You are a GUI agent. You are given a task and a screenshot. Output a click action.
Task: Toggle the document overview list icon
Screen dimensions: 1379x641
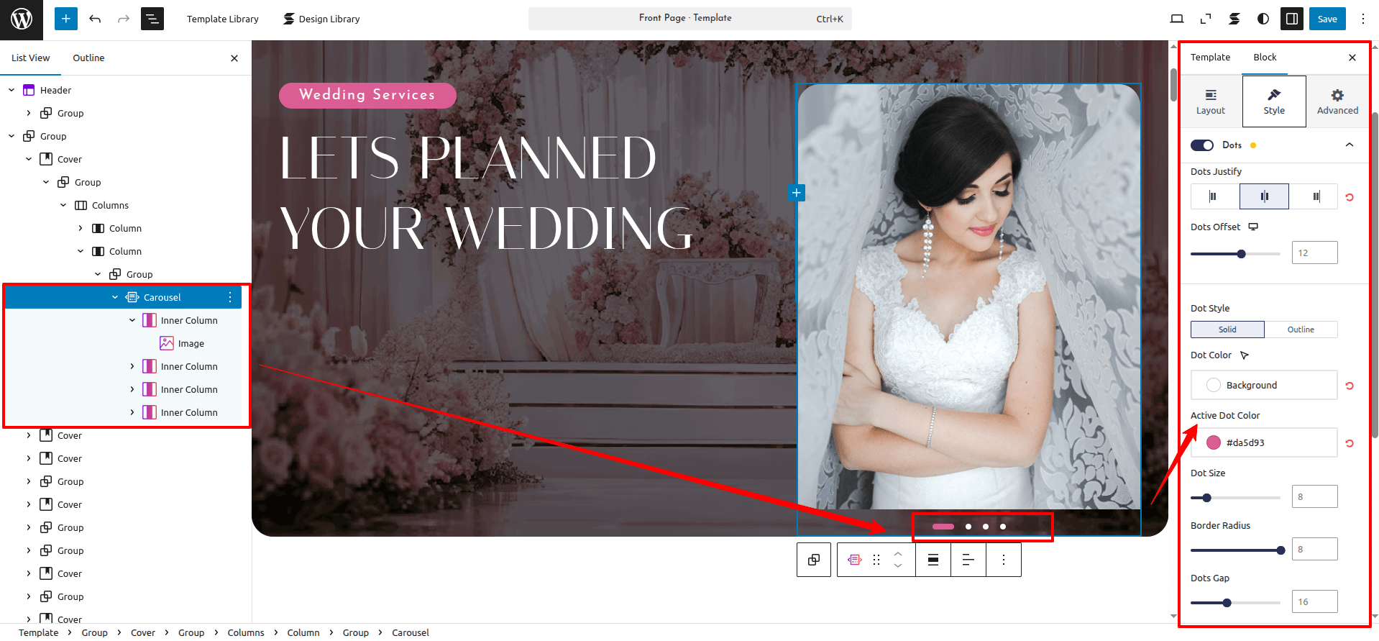click(152, 19)
